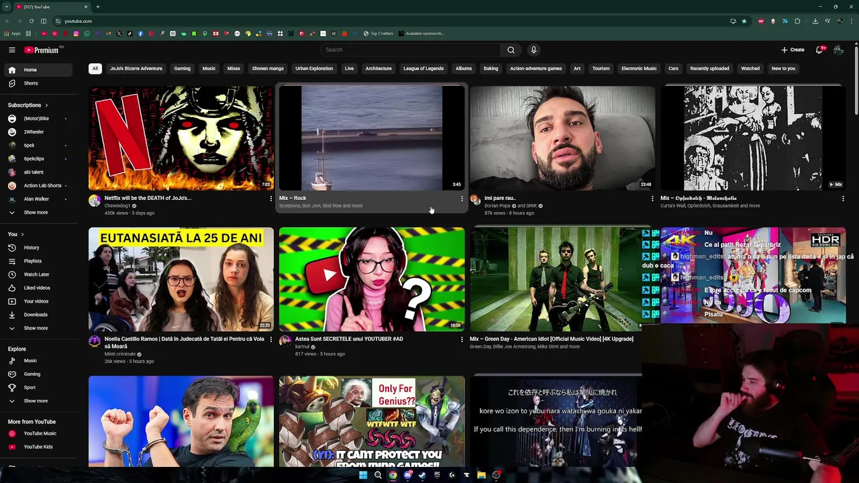Screen dimensions: 859x483
Task: Open History in sidebar
Action: click(x=38, y=248)
